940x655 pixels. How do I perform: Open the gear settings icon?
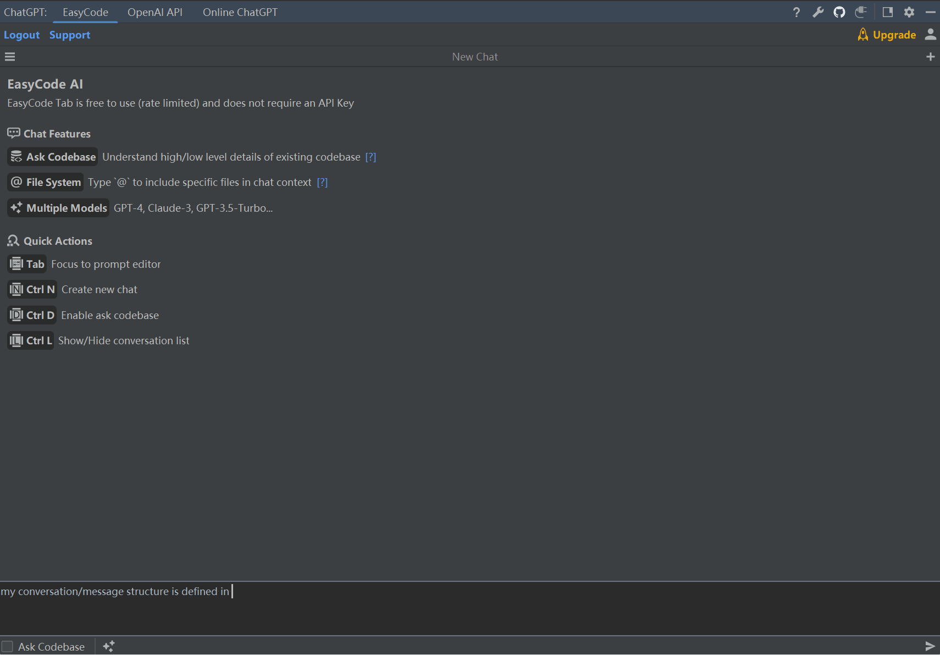click(909, 12)
